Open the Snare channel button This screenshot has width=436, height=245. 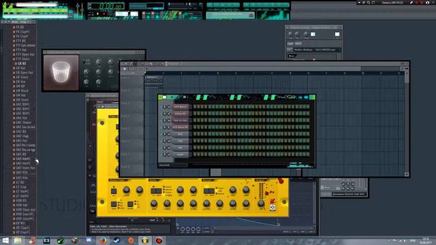pyautogui.click(x=180, y=154)
